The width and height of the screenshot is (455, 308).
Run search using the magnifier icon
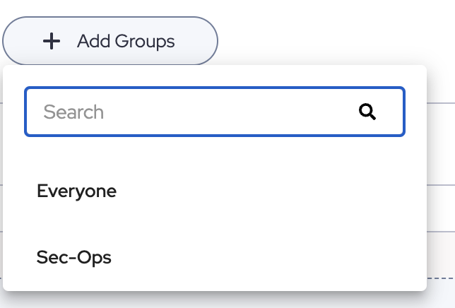click(x=367, y=112)
